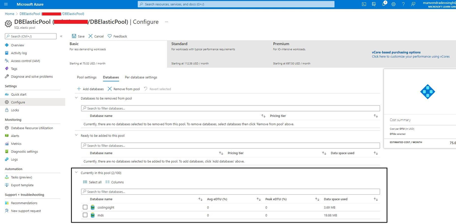Image resolution: width=456 pixels, height=224 pixels.
Task: Open Tasks (preview) under Automation
Action: pyautogui.click(x=21, y=177)
